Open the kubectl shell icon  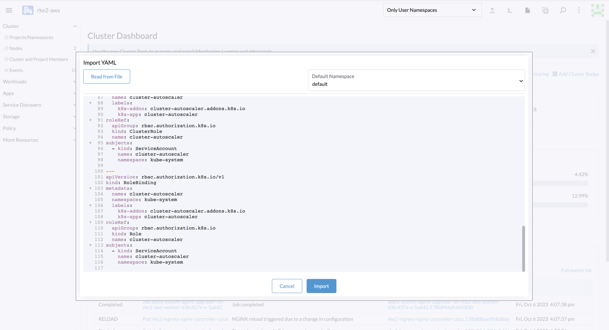[510, 10]
